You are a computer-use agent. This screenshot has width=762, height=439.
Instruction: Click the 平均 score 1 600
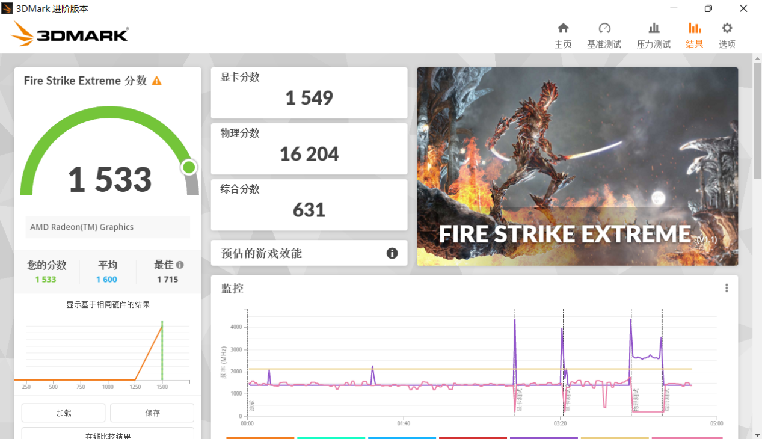[x=107, y=280]
